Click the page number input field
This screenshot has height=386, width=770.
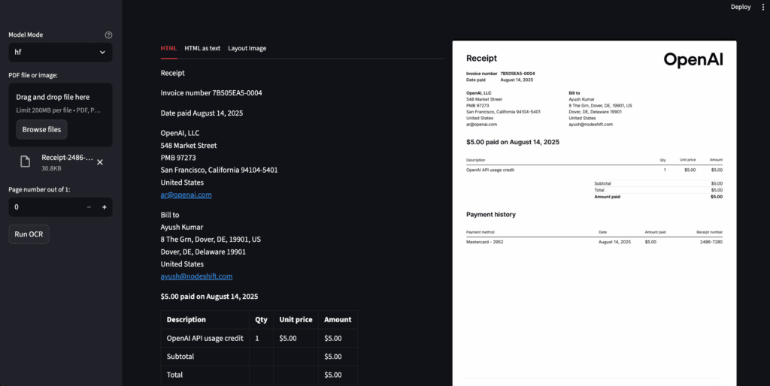45,207
